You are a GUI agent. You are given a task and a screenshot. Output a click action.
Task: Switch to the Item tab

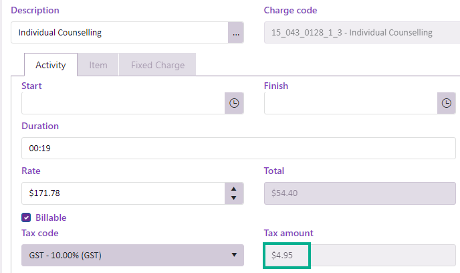point(98,65)
